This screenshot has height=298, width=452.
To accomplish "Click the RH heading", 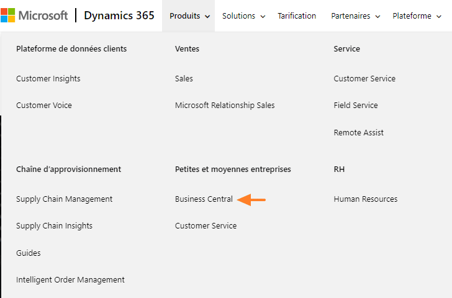I will tap(339, 169).
